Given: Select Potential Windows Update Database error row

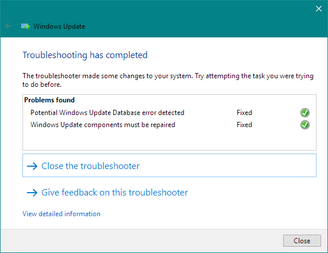Looking at the screenshot, I should tap(170, 113).
